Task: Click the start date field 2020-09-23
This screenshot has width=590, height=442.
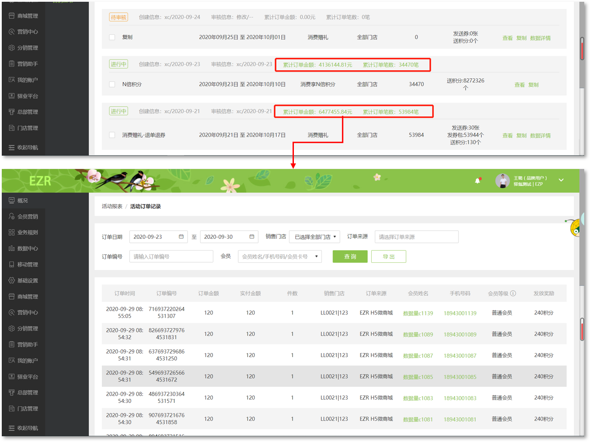Action: pos(158,237)
